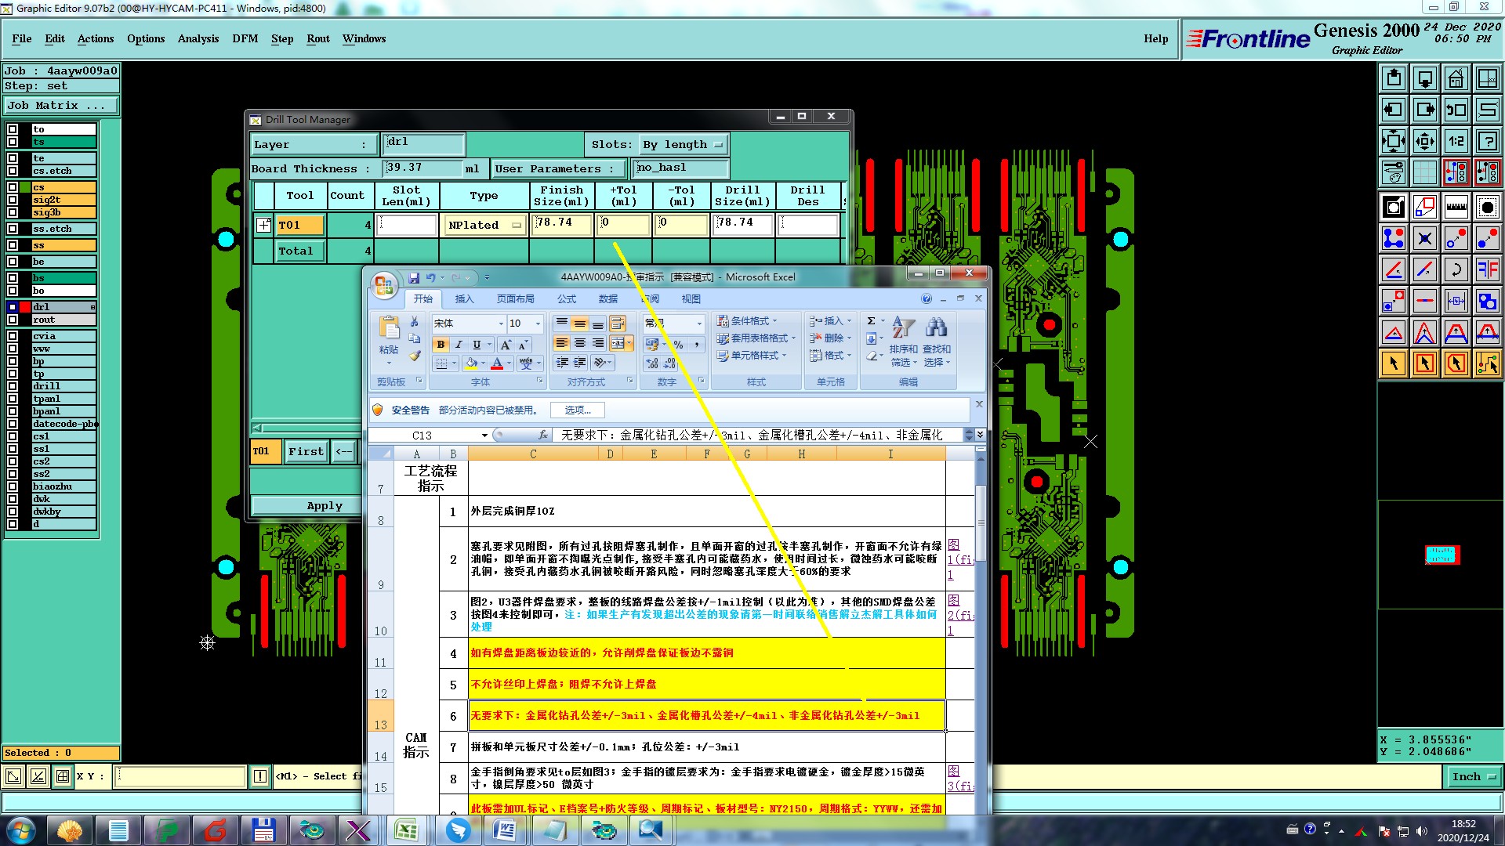Image resolution: width=1505 pixels, height=846 pixels.
Task: Toggle checkbox next to biaozhu layer
Action: tap(13, 486)
